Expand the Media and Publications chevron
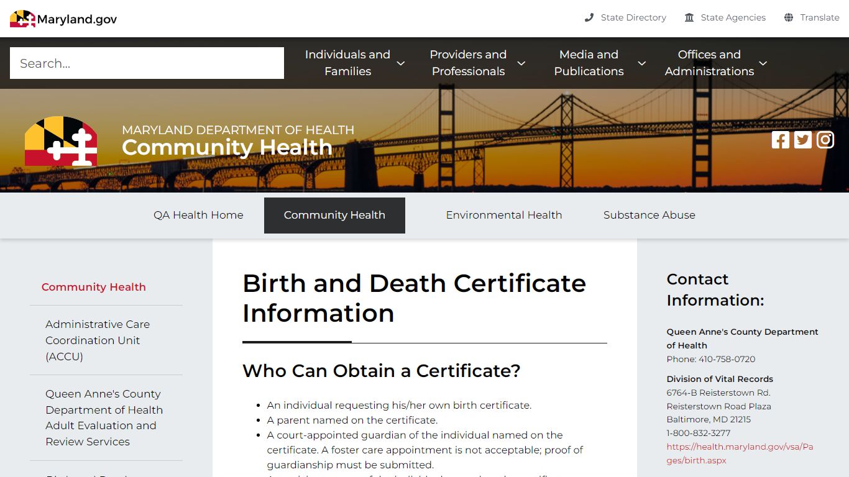849x477 pixels. pyautogui.click(x=642, y=63)
